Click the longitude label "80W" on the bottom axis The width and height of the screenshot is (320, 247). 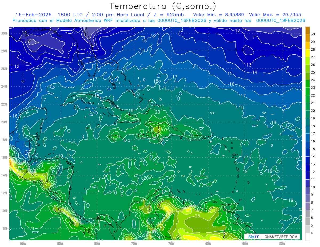(97, 244)
